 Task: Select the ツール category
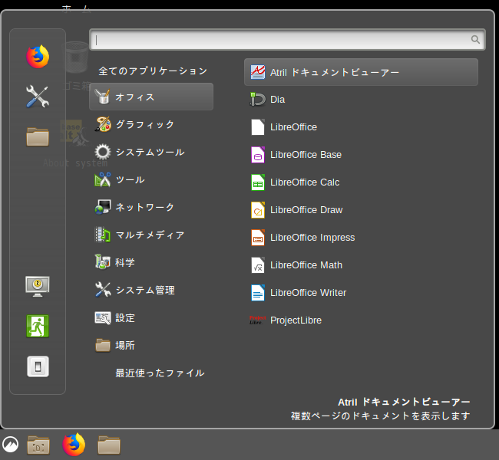[x=151, y=179]
